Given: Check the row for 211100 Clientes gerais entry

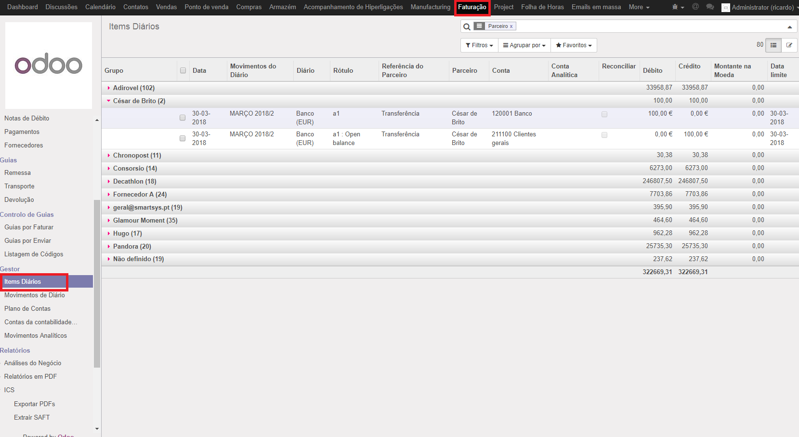Looking at the screenshot, I should 183,138.
